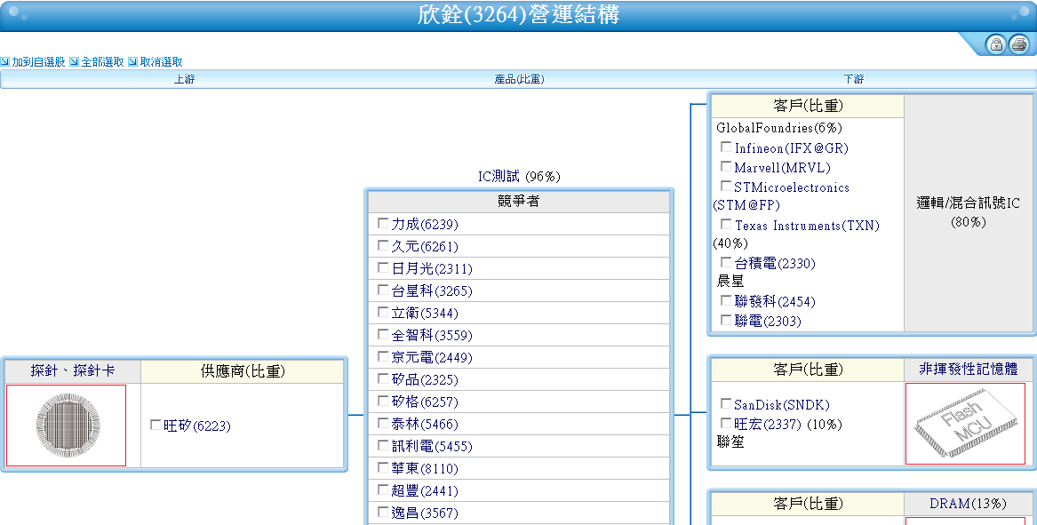Check the 矽品(2325) checkbox
The width and height of the screenshot is (1037, 525).
[383, 379]
